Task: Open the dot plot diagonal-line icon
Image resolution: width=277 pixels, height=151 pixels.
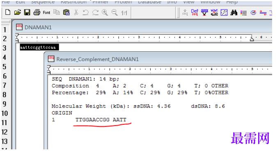Action: pos(224,13)
